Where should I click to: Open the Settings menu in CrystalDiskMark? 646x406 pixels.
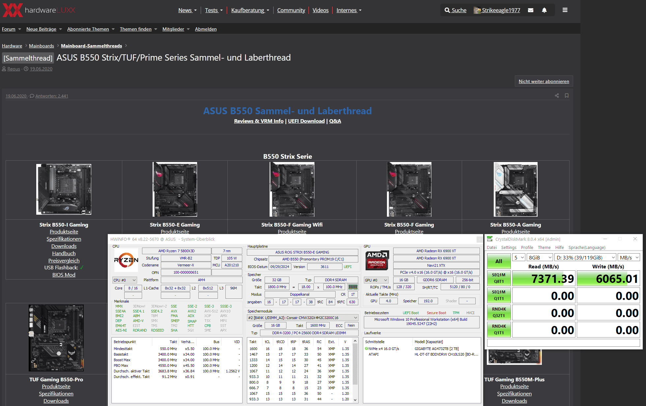pyautogui.click(x=509, y=248)
